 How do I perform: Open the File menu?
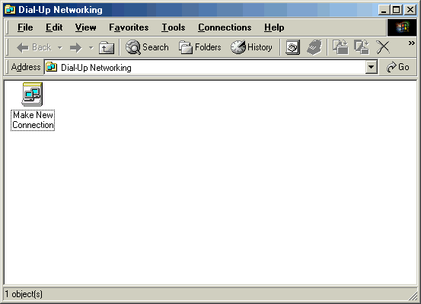(25, 27)
